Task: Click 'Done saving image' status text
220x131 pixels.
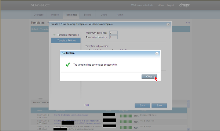Action: point(148,115)
